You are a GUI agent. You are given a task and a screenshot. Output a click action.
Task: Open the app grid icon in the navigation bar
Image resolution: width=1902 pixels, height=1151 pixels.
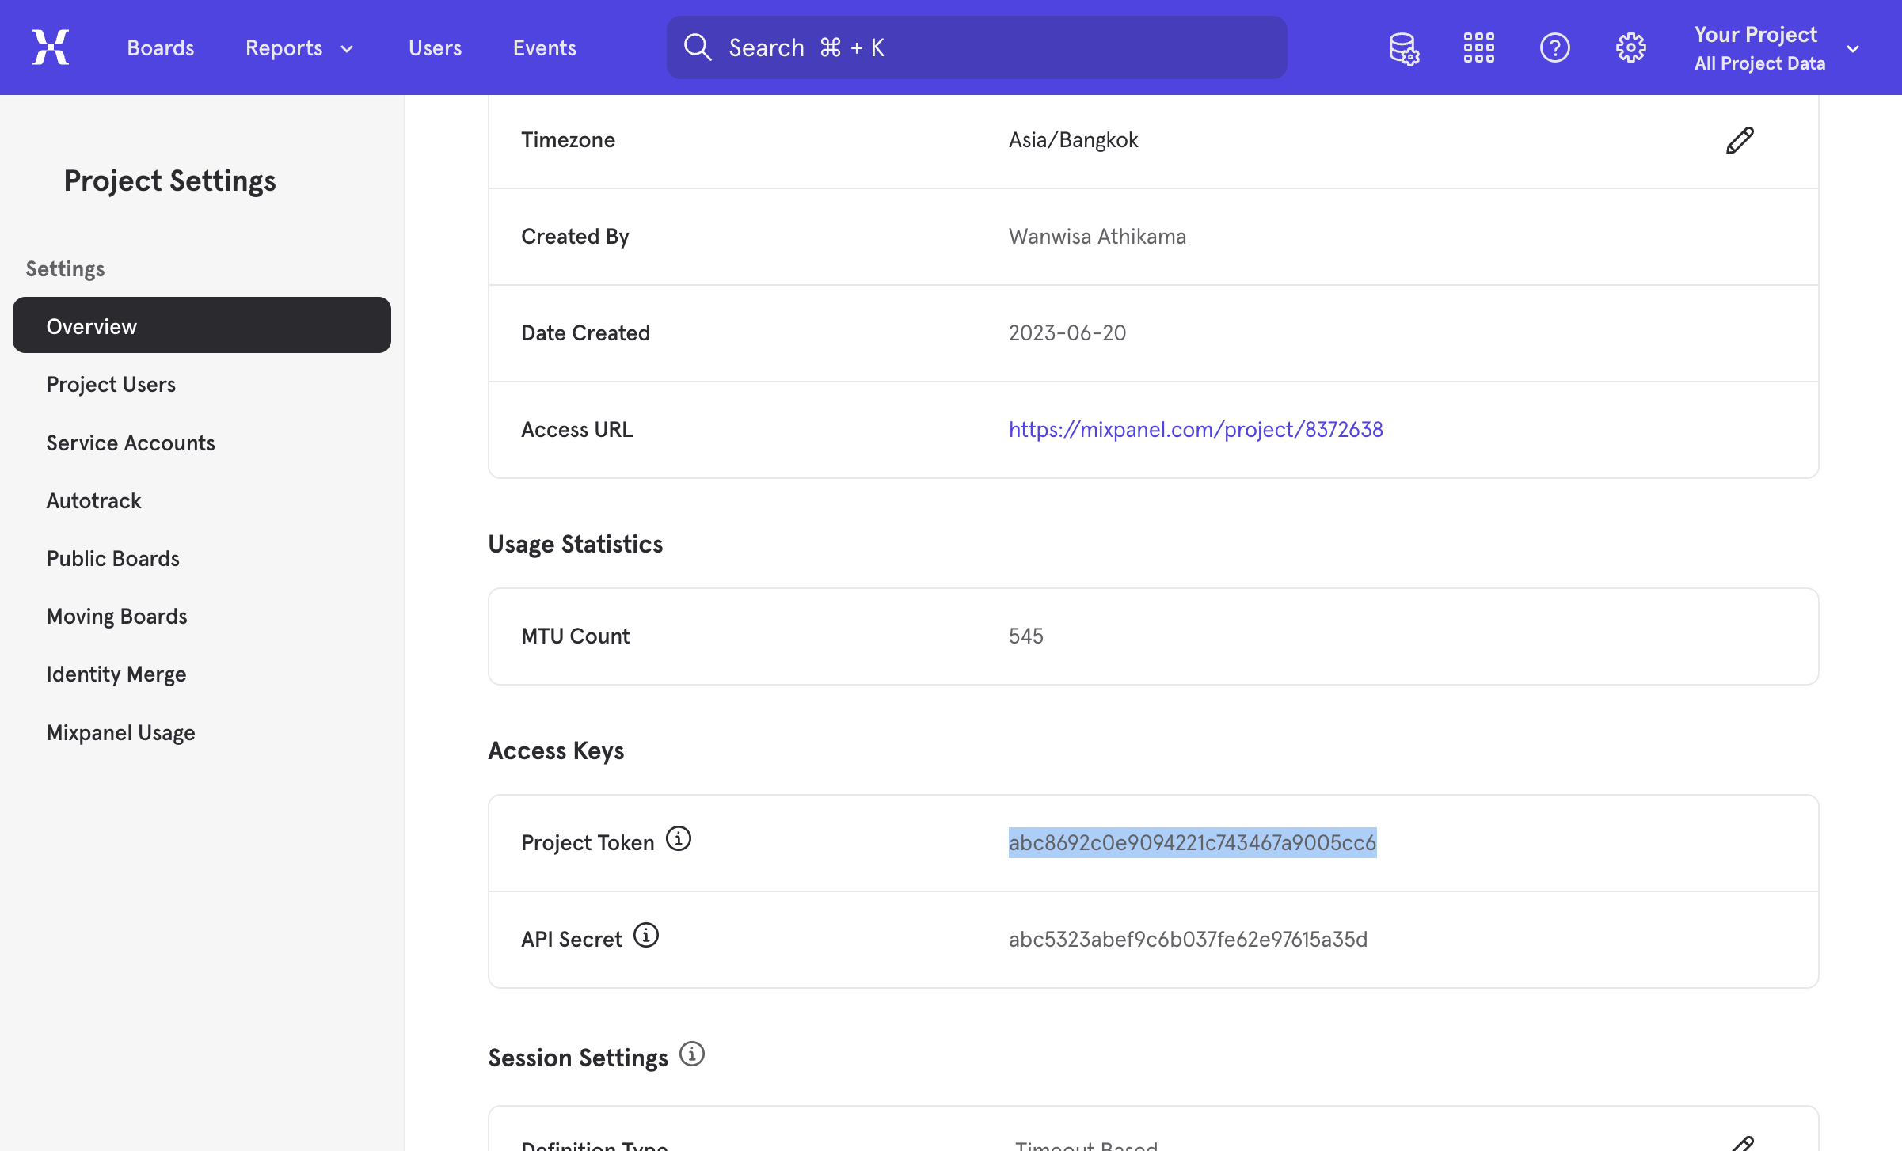[1478, 47]
